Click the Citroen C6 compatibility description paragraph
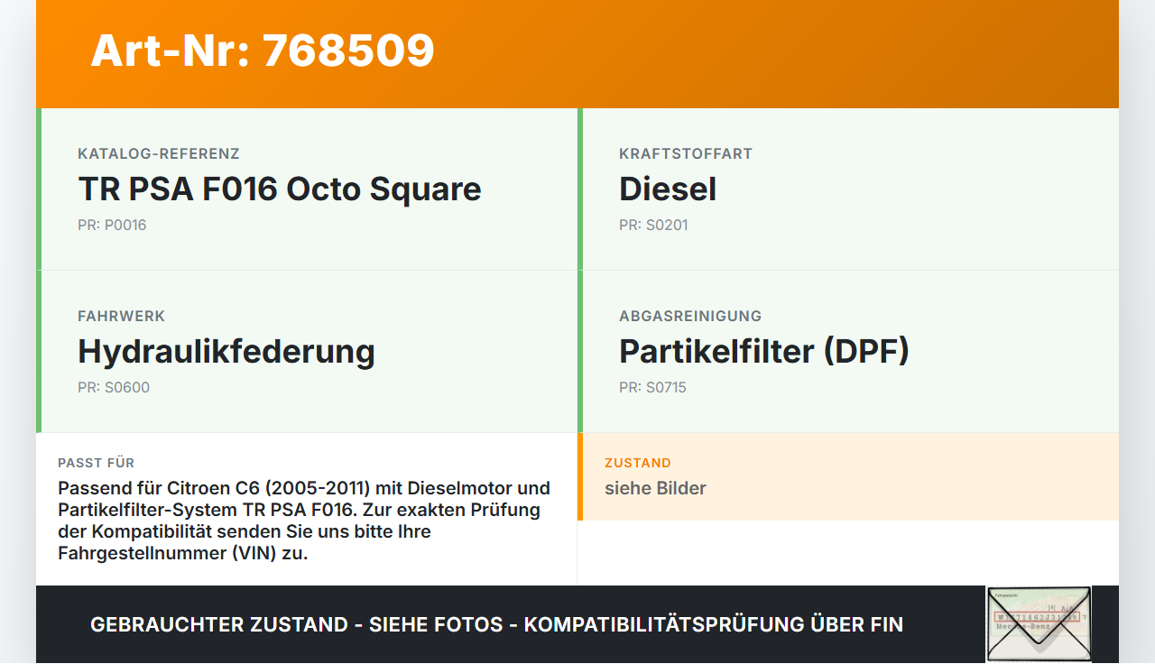This screenshot has height=664, width=1155. (x=305, y=521)
